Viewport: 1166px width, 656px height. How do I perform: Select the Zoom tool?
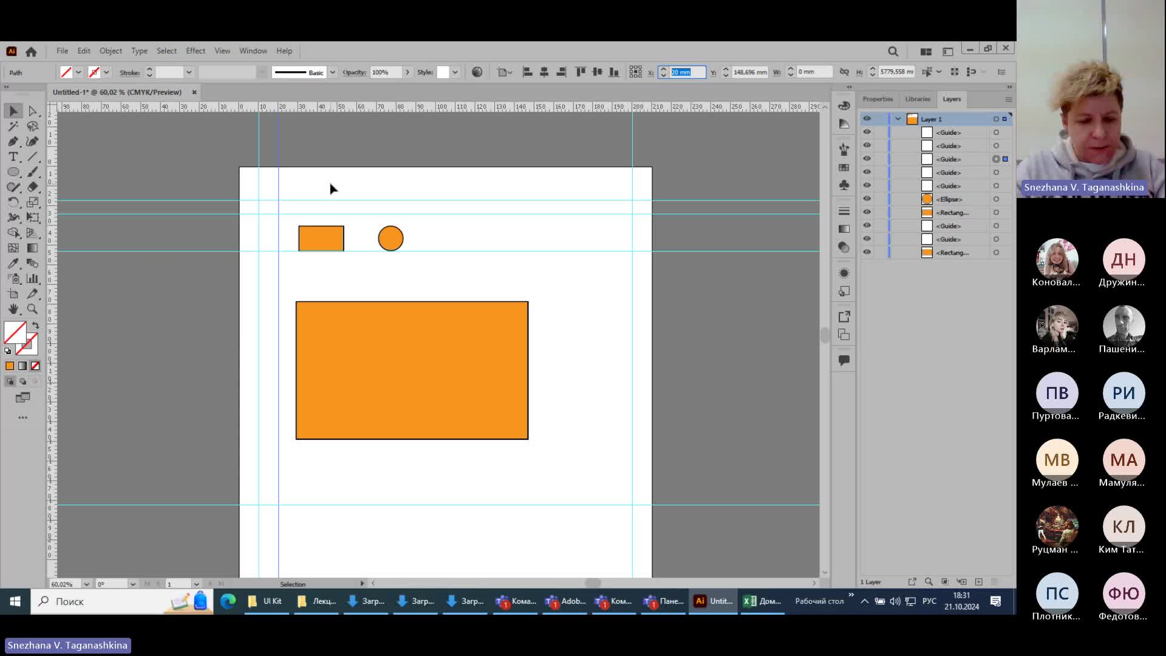tap(33, 309)
